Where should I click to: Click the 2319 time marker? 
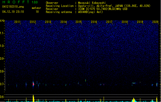click(x=140, y=22)
